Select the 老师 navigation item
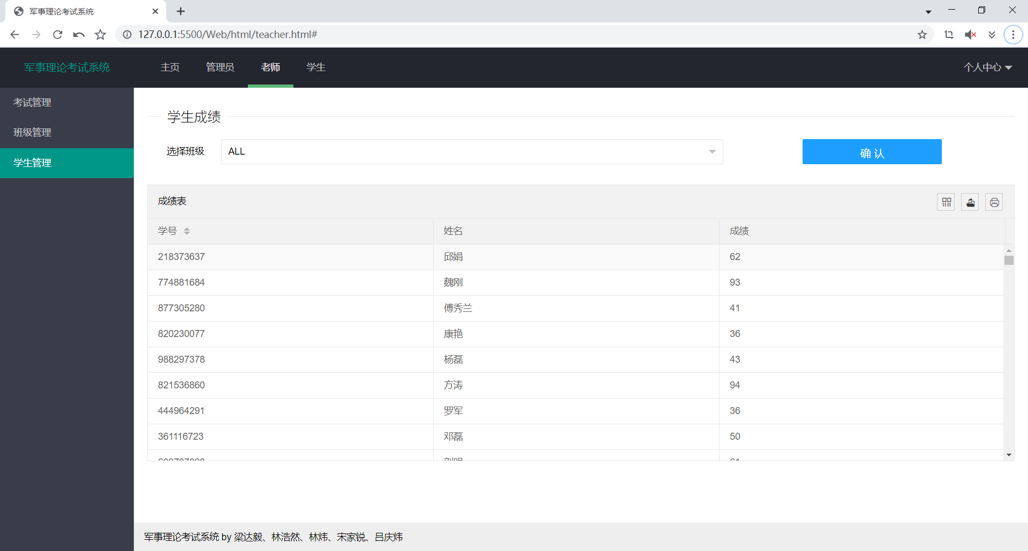 (x=270, y=67)
